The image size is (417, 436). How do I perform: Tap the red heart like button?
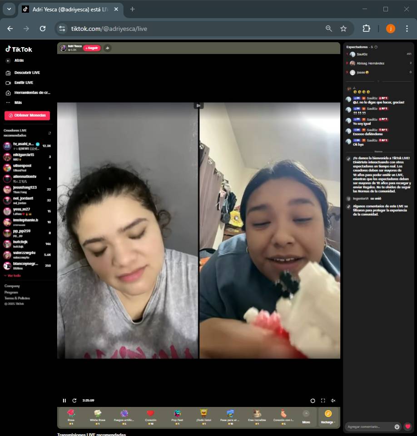click(x=408, y=427)
